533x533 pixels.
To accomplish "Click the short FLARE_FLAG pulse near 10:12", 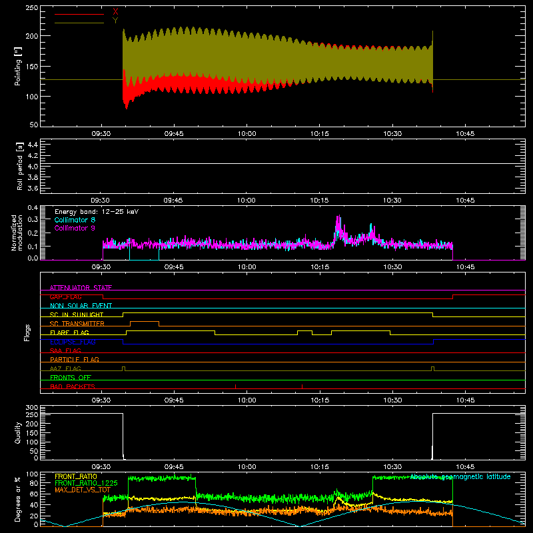I will [305, 330].
